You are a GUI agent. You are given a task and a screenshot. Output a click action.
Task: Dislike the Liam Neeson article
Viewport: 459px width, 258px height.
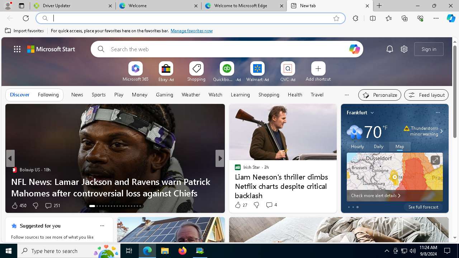[256, 205]
